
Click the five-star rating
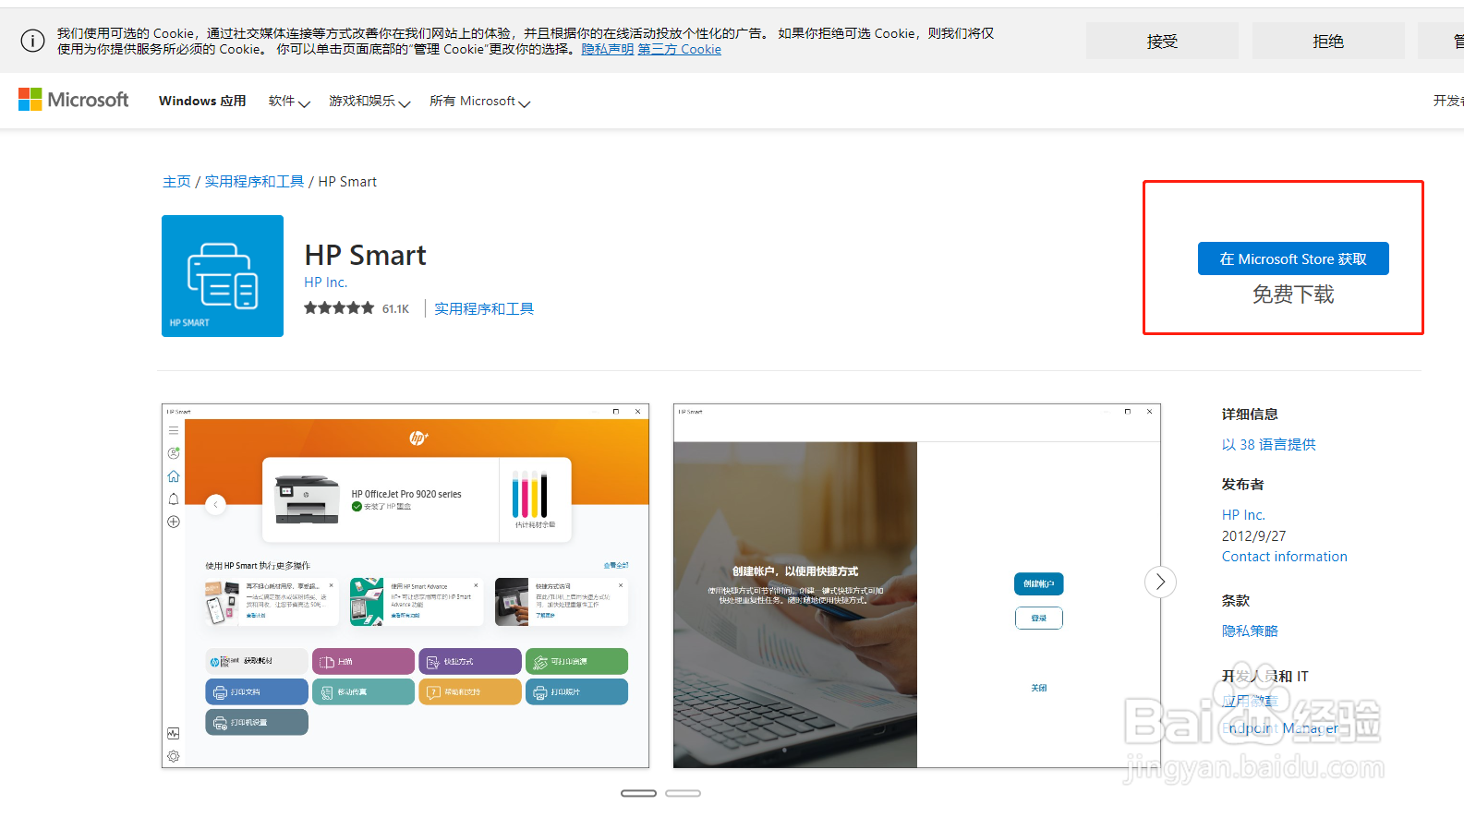coord(339,308)
